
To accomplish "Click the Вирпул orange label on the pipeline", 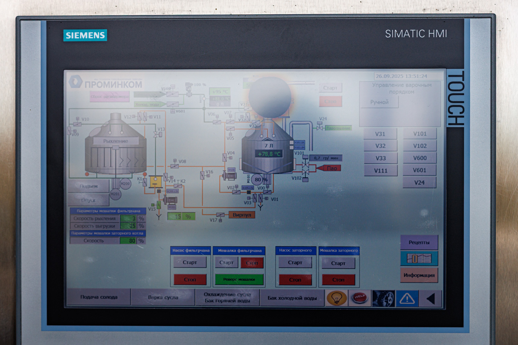I will pyautogui.click(x=242, y=215).
